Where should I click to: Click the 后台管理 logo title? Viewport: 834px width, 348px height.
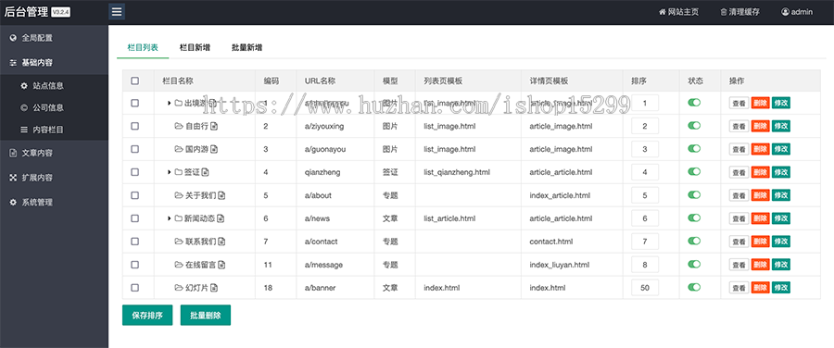click(x=26, y=12)
